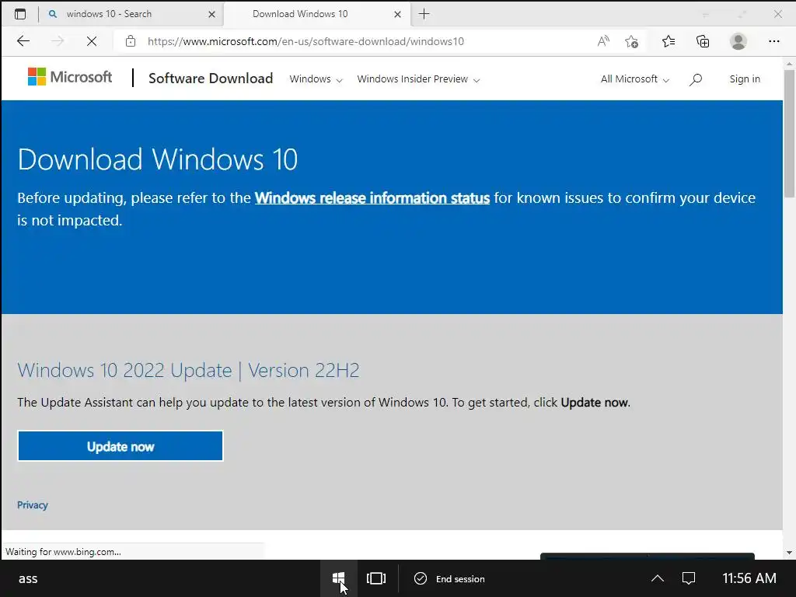Image resolution: width=796 pixels, height=597 pixels.
Task: View site information lock icon
Action: click(131, 41)
